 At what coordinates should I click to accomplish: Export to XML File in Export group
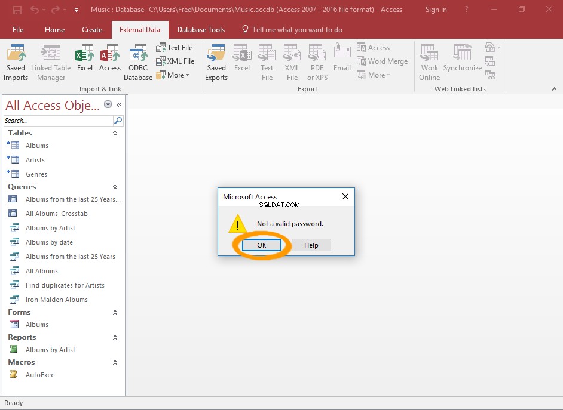click(292, 62)
